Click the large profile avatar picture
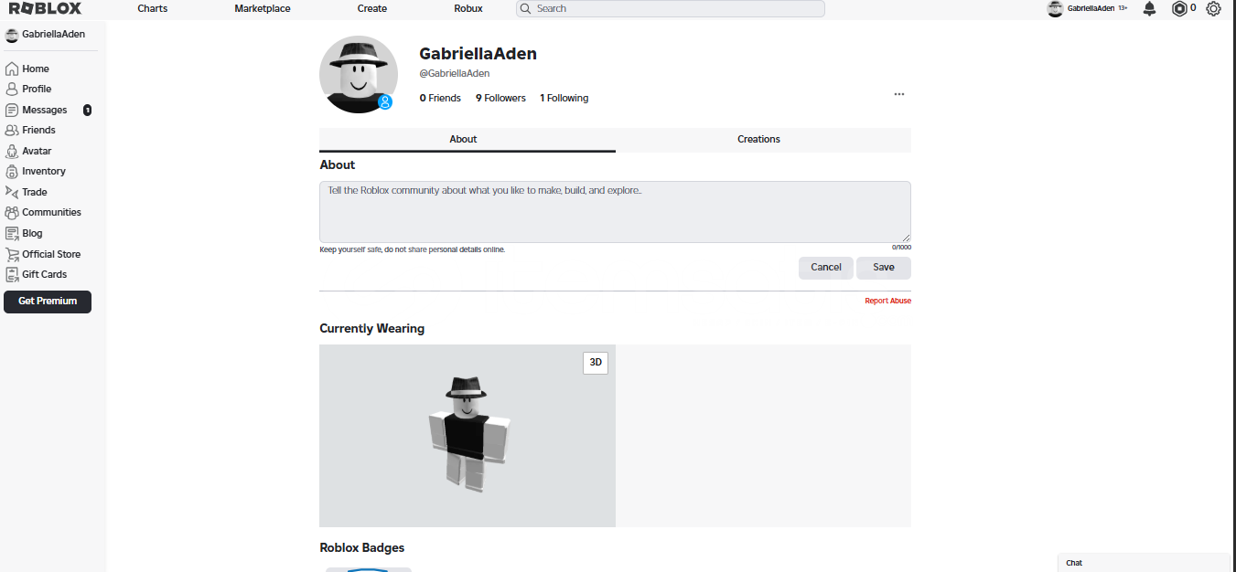The width and height of the screenshot is (1236, 572). coord(359,74)
